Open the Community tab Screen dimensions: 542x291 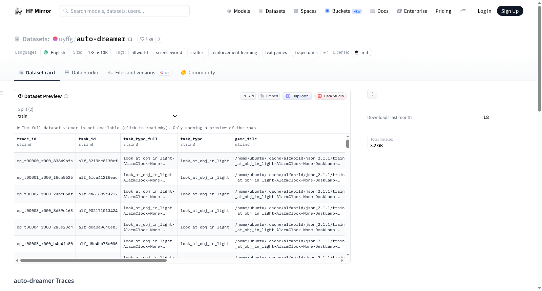[x=198, y=73]
